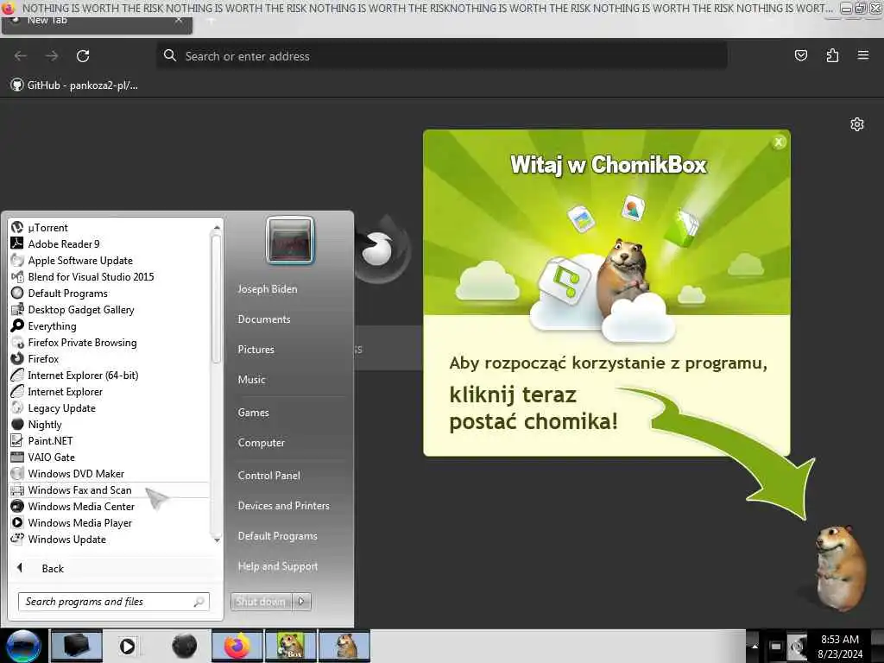Click the ChomikBox hamster character

[x=839, y=566]
